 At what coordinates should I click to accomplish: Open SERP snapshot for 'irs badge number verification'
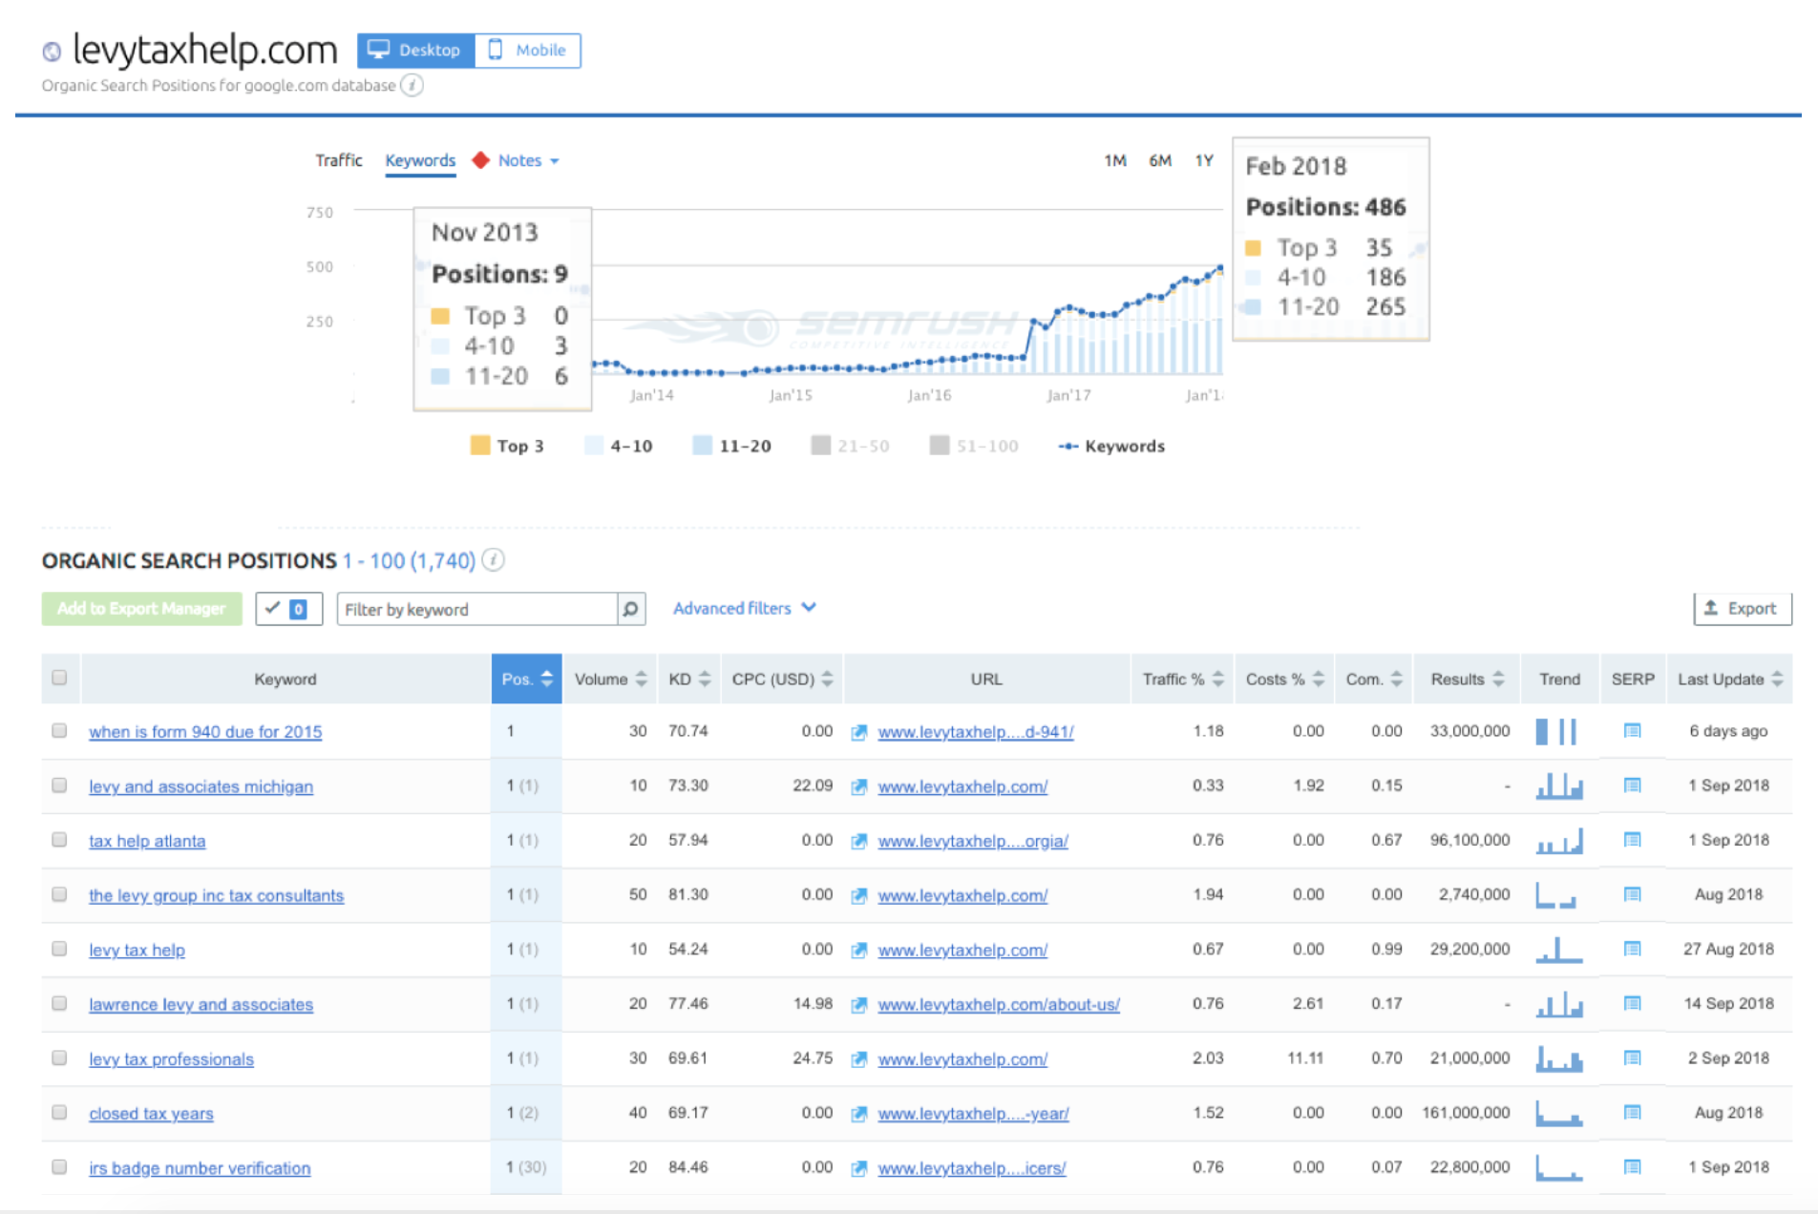click(1632, 1166)
